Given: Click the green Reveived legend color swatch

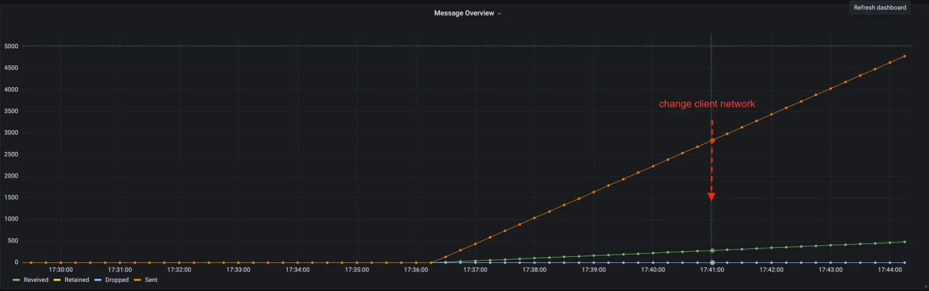Looking at the screenshot, I should coord(17,280).
